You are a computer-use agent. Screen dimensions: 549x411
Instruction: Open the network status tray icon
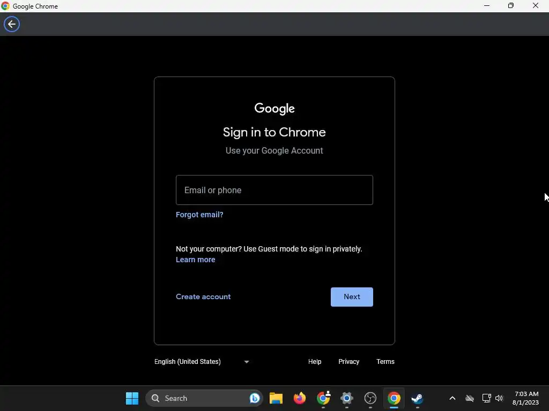click(486, 398)
